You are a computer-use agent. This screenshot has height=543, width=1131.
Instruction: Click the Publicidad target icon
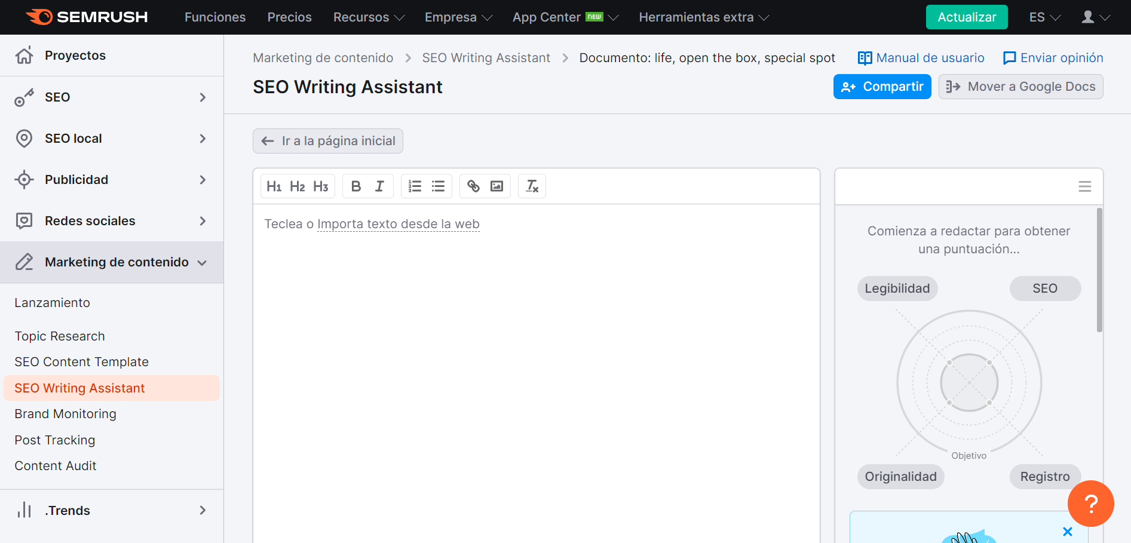point(24,180)
